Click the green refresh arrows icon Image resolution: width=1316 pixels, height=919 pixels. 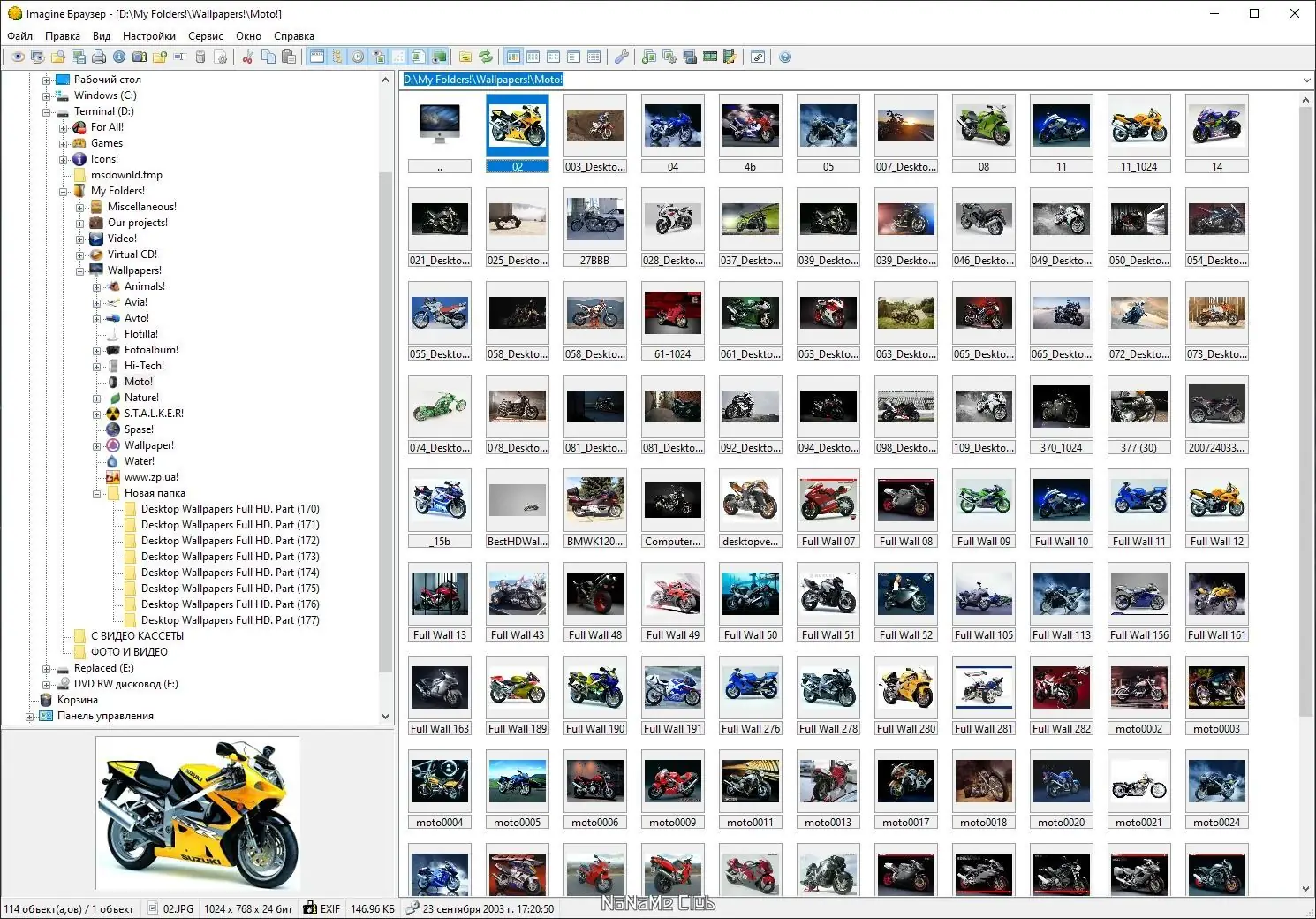click(x=486, y=57)
